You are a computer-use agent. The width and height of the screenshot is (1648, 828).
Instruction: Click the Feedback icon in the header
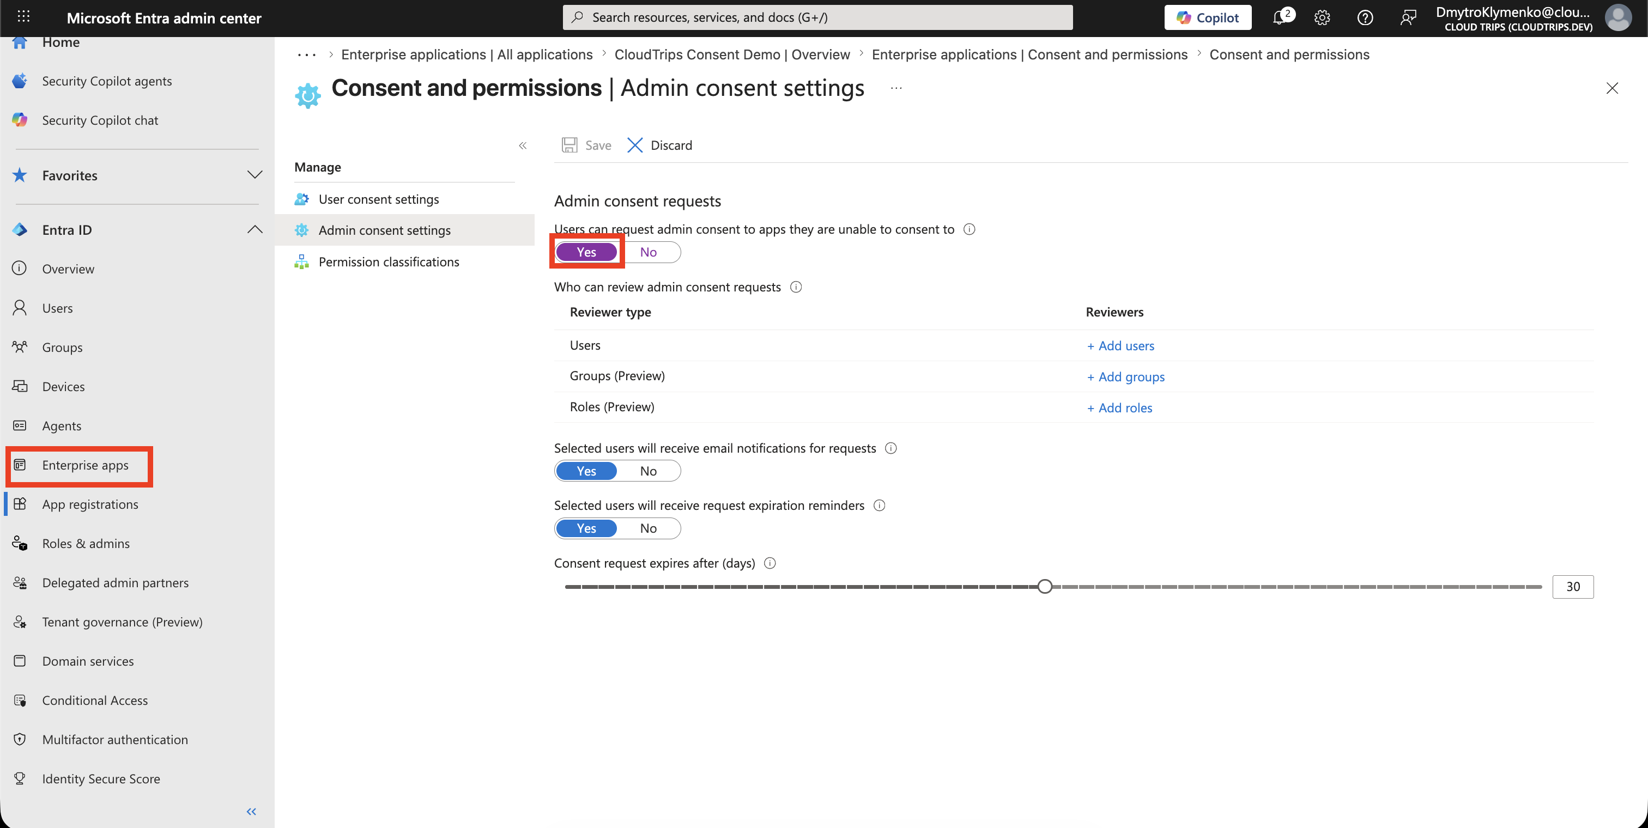[1408, 17]
